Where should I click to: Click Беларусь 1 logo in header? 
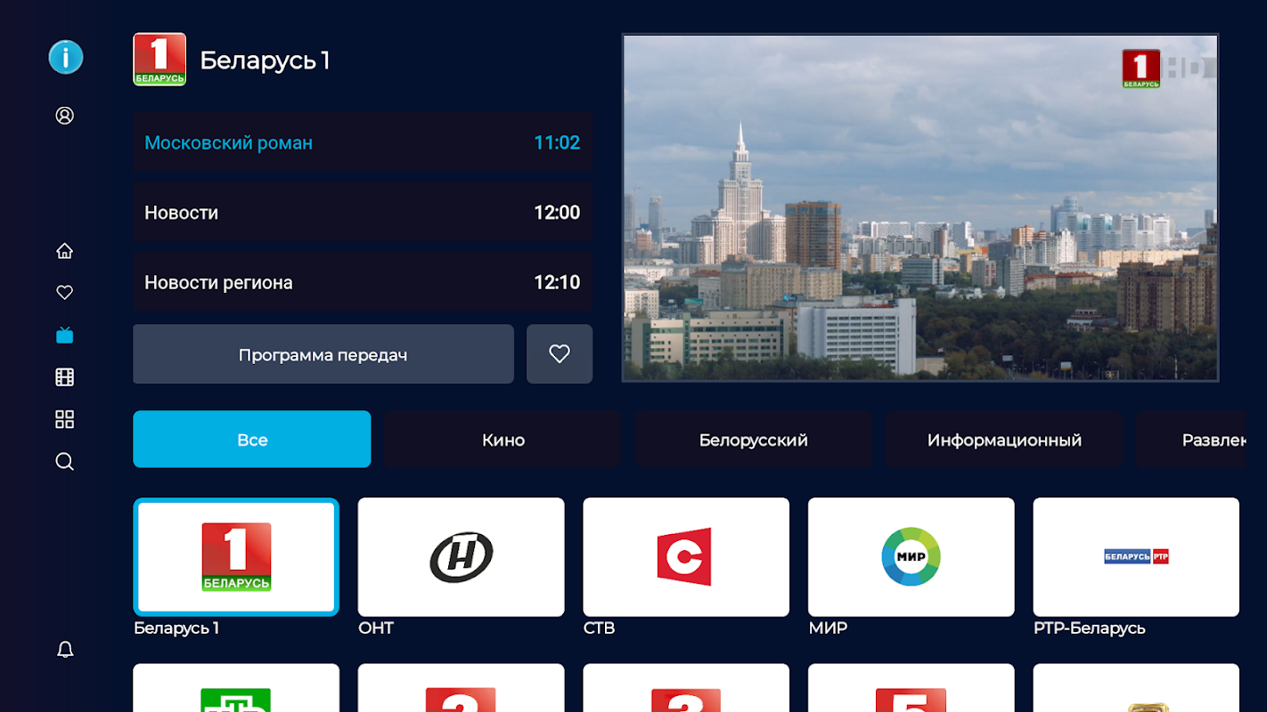[159, 60]
